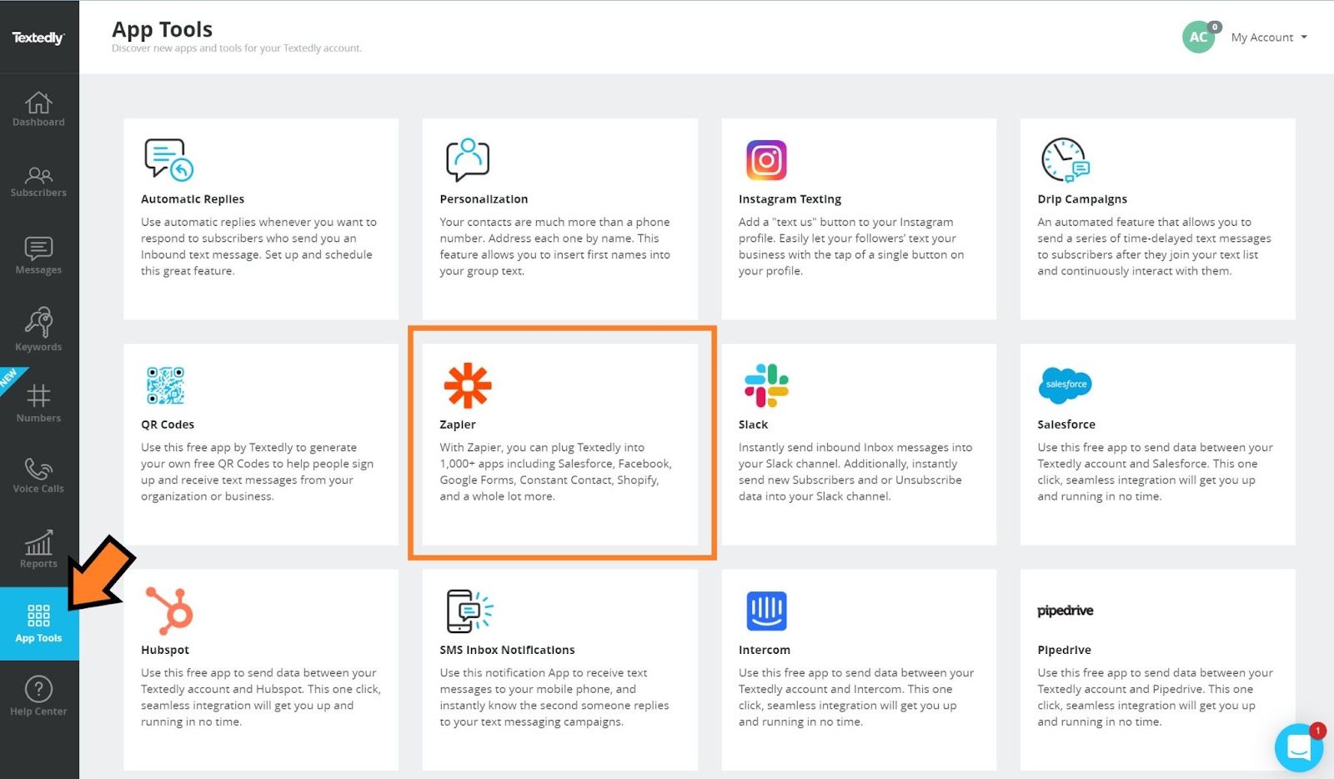Click the Intercom description text

(856, 697)
